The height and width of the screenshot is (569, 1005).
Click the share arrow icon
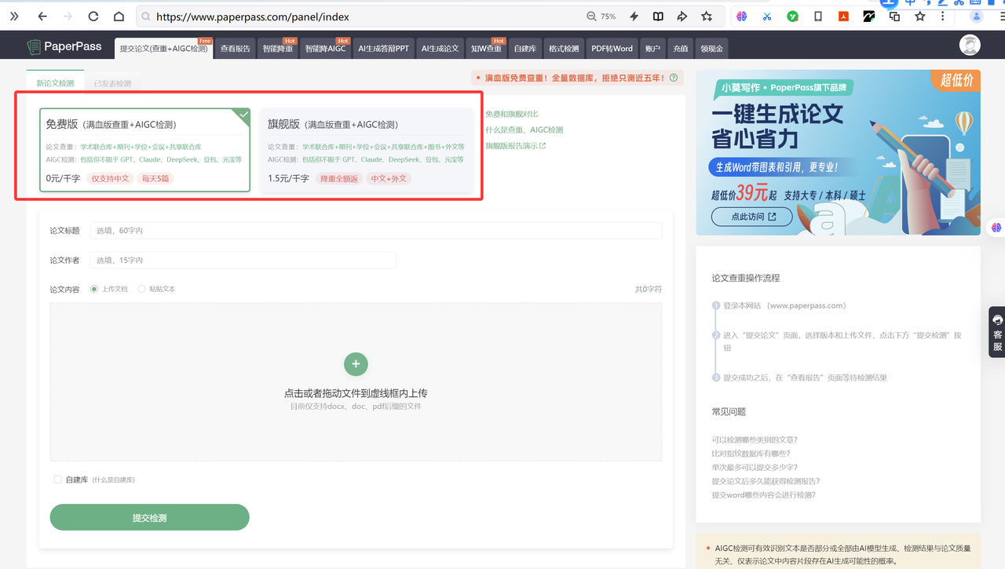682,16
